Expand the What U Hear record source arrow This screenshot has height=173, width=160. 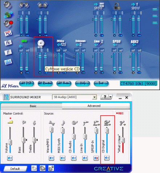[x=125, y=125]
